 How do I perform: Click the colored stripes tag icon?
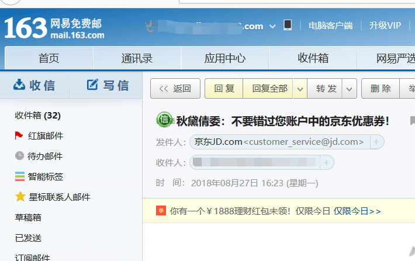20,176
